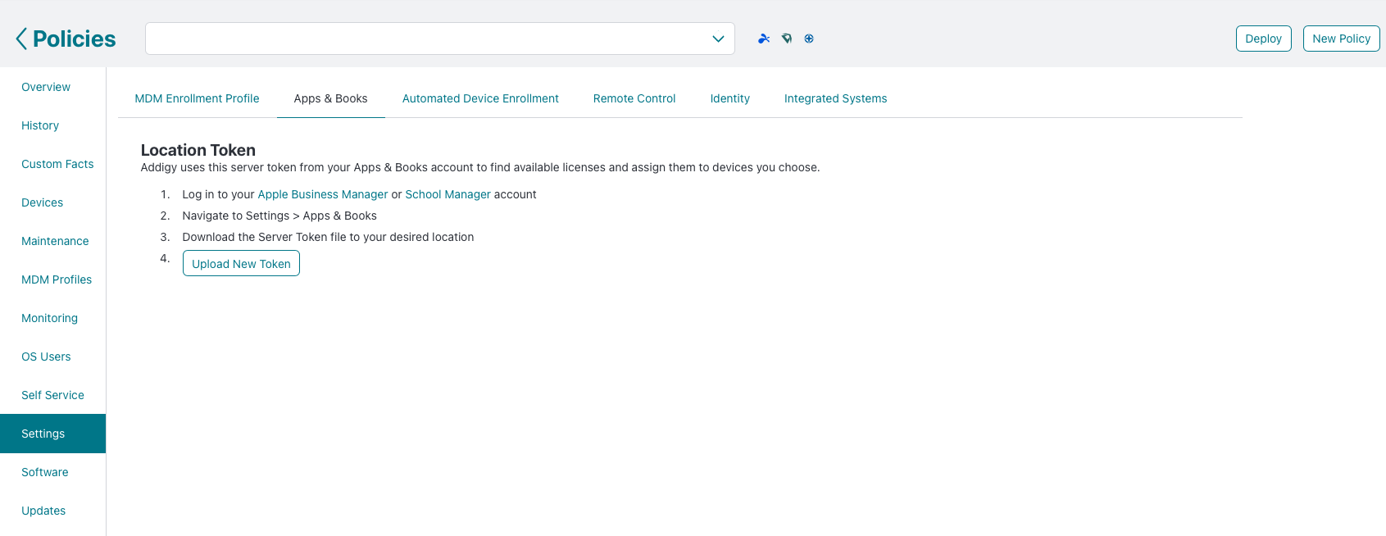Switch to the Identity tab
The image size is (1386, 536).
730,98
